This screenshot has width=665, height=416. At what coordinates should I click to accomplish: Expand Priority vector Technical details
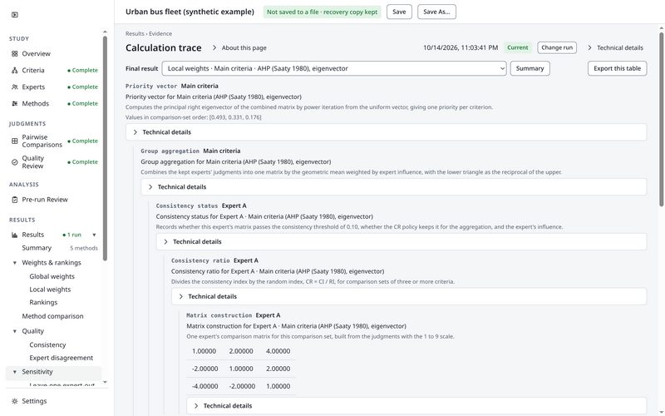point(386,132)
